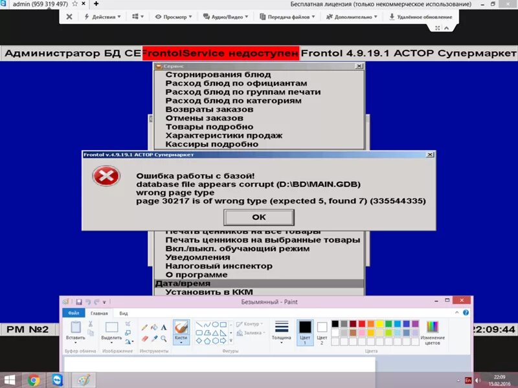The width and height of the screenshot is (518, 388).
Task: Click the Redo arrow in Paint quick access
Action: click(96, 302)
